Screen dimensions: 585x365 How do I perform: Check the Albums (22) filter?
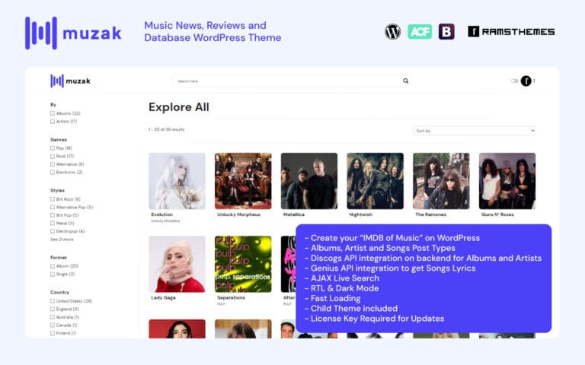pyautogui.click(x=53, y=113)
